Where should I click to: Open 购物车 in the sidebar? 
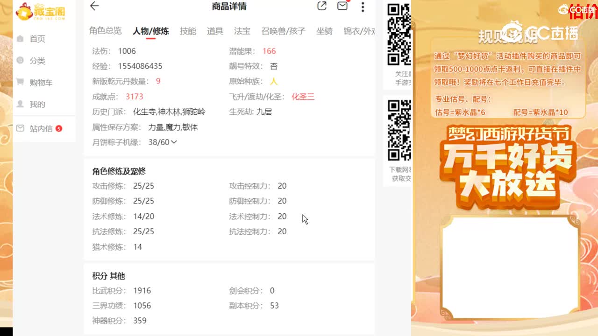pos(41,83)
